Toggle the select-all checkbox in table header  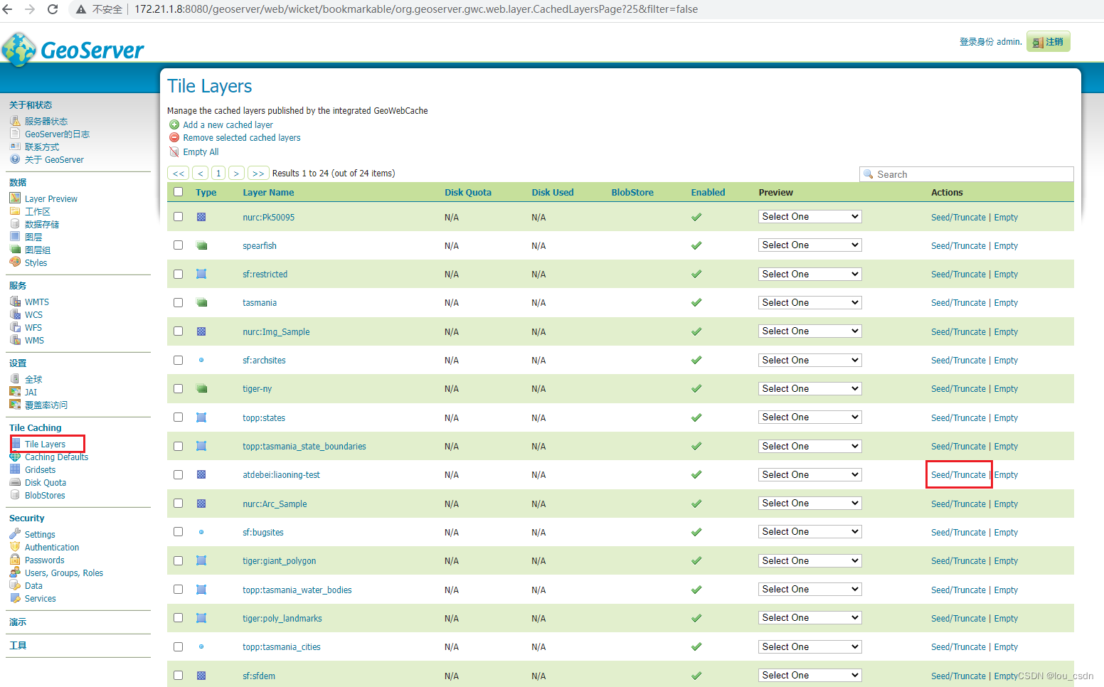pos(179,192)
